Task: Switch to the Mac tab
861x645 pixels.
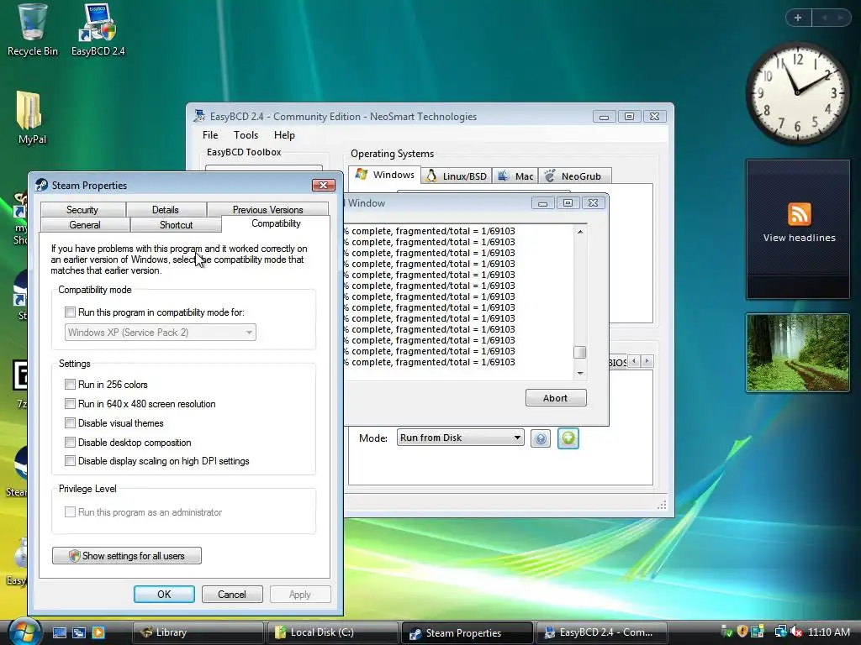Action: pos(515,176)
